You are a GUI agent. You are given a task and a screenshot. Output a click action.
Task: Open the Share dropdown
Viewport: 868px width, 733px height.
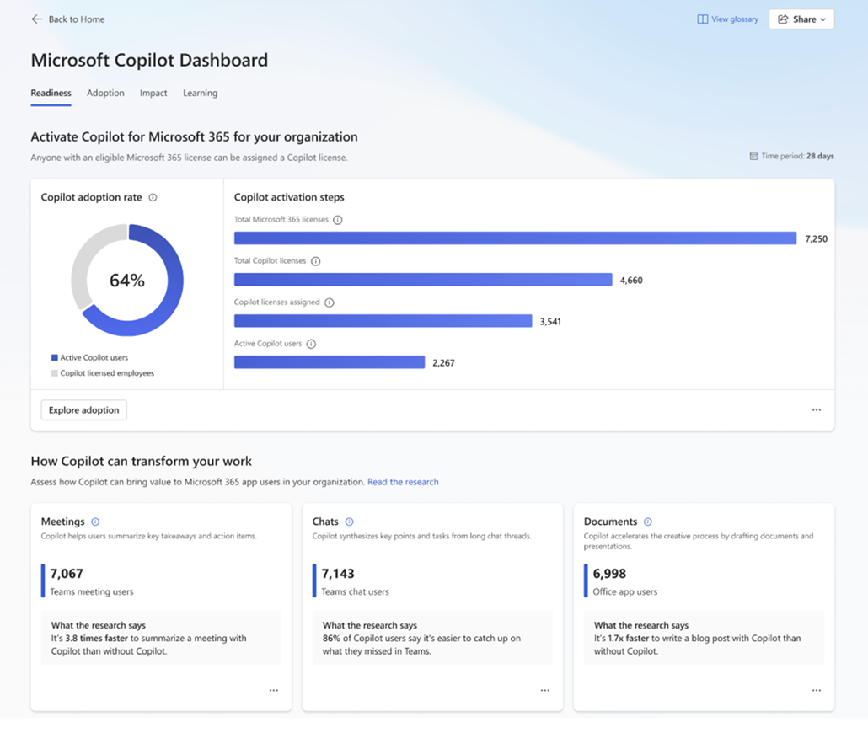801,19
